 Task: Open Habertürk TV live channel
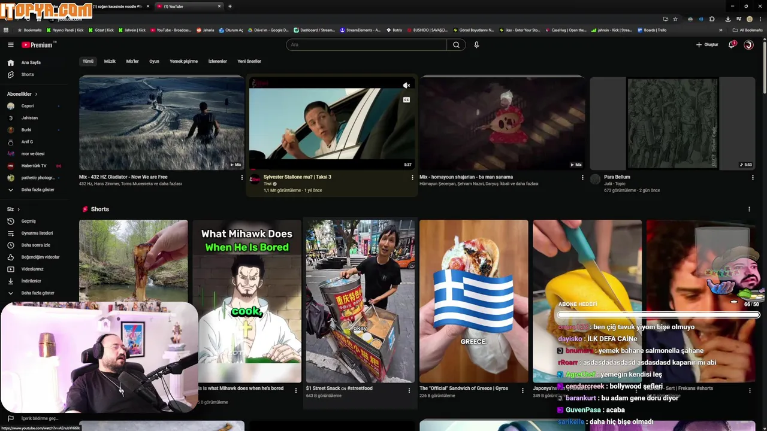tap(33, 166)
